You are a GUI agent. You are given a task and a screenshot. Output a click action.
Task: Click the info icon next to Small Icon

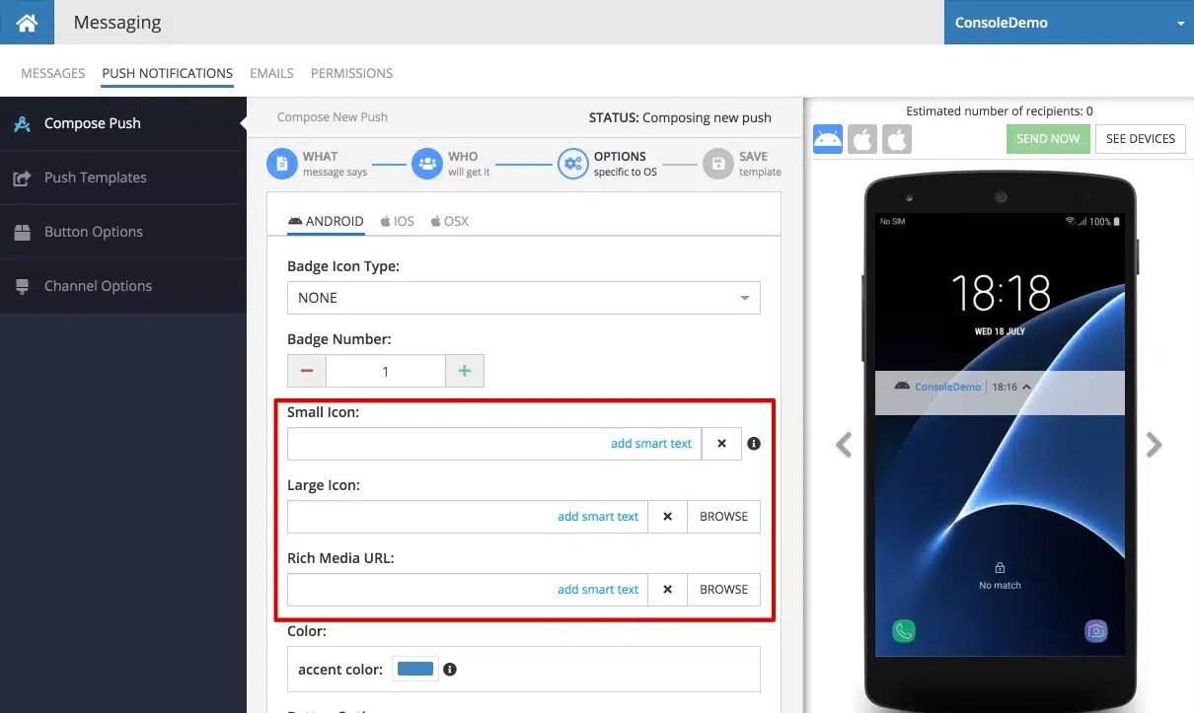coord(753,443)
